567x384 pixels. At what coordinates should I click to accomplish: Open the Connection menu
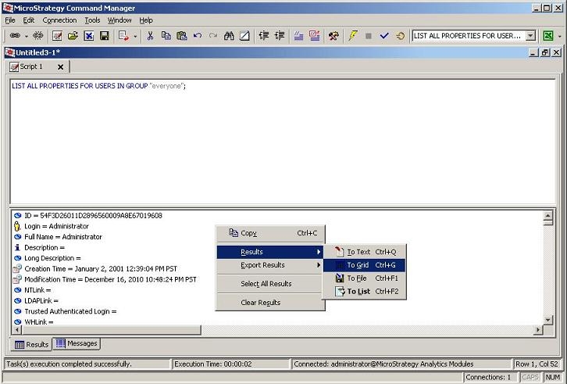pyautogui.click(x=59, y=20)
